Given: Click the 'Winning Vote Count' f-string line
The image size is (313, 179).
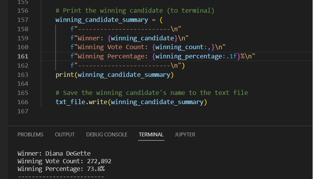Looking at the screenshot, I should 148,47.
